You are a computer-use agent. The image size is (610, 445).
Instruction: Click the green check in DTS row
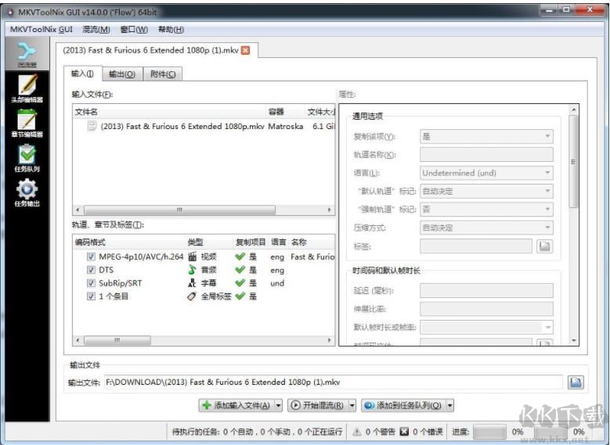240,270
